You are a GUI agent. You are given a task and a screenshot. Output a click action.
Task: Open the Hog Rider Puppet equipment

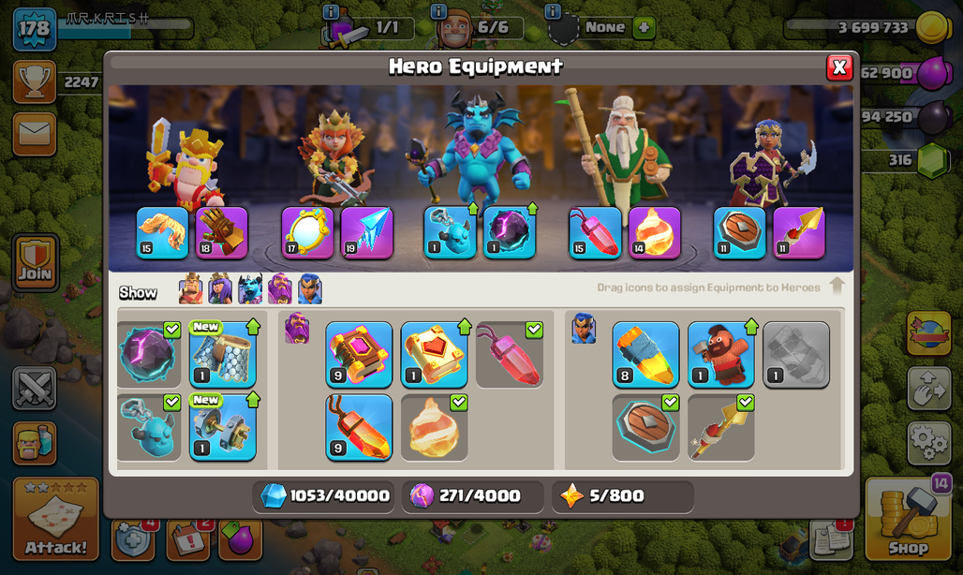pyautogui.click(x=721, y=355)
